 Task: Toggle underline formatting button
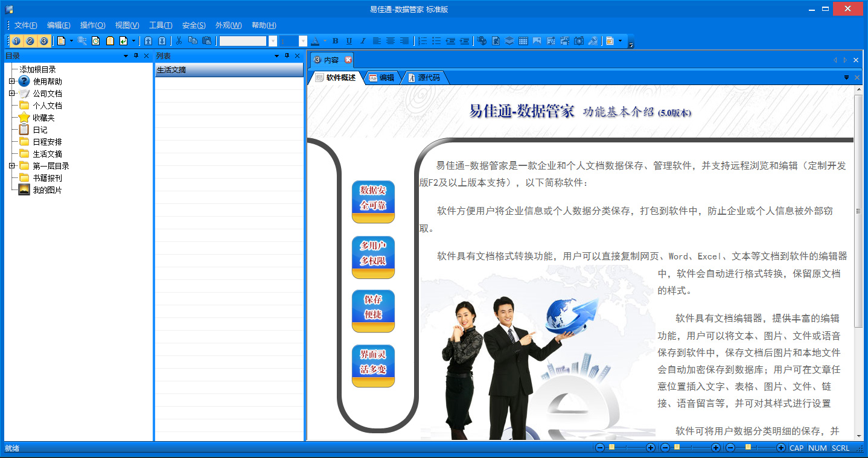[349, 41]
